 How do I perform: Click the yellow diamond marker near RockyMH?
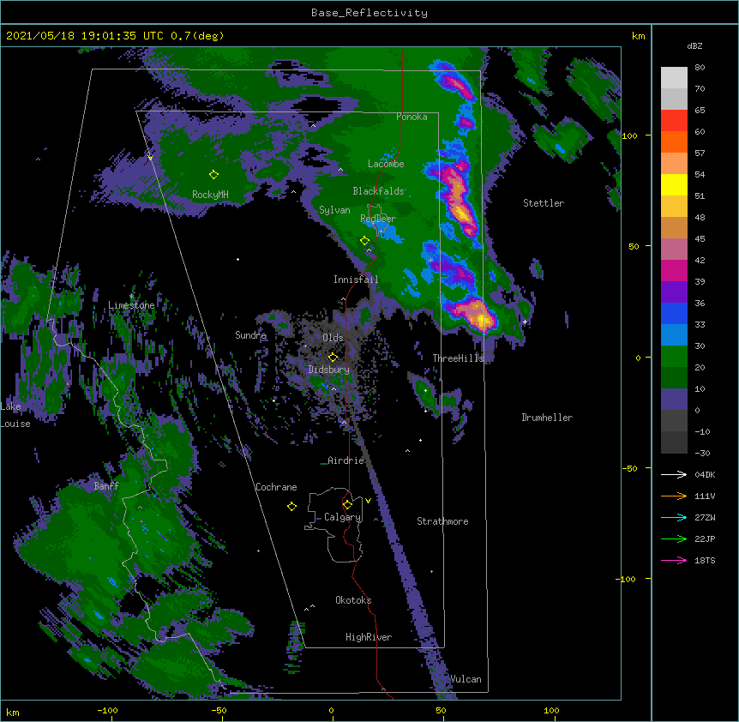(x=213, y=175)
